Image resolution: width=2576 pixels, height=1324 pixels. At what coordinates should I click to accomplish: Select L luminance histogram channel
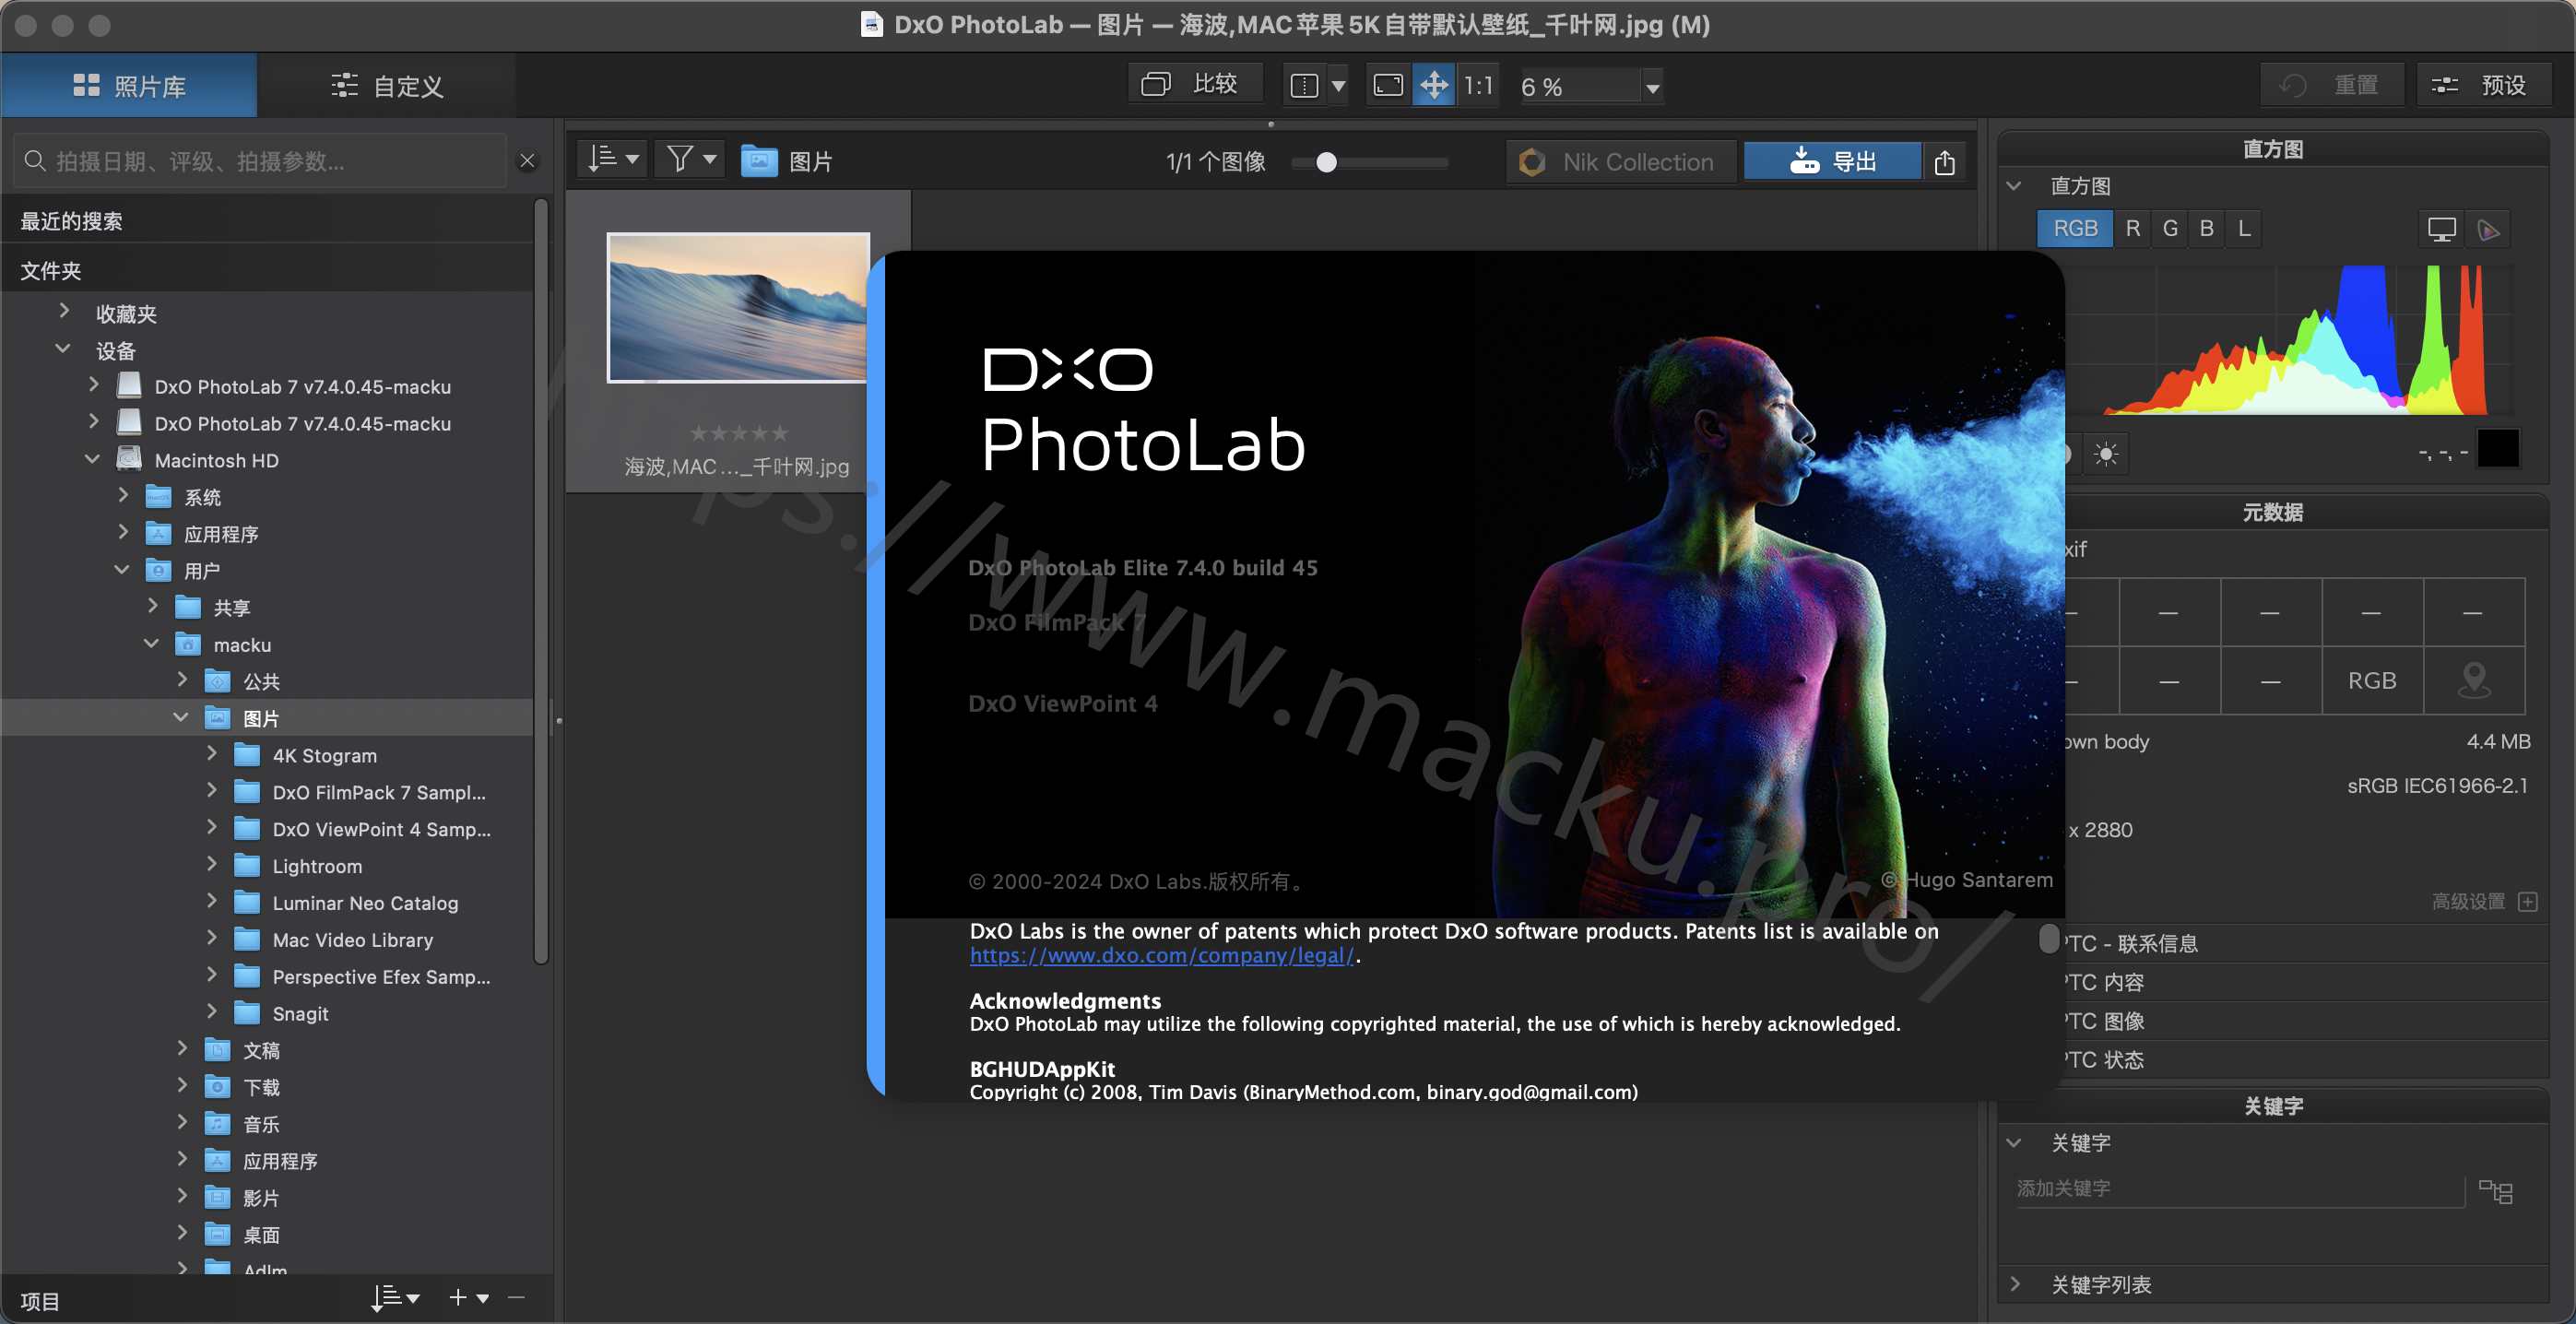pos(2244,229)
